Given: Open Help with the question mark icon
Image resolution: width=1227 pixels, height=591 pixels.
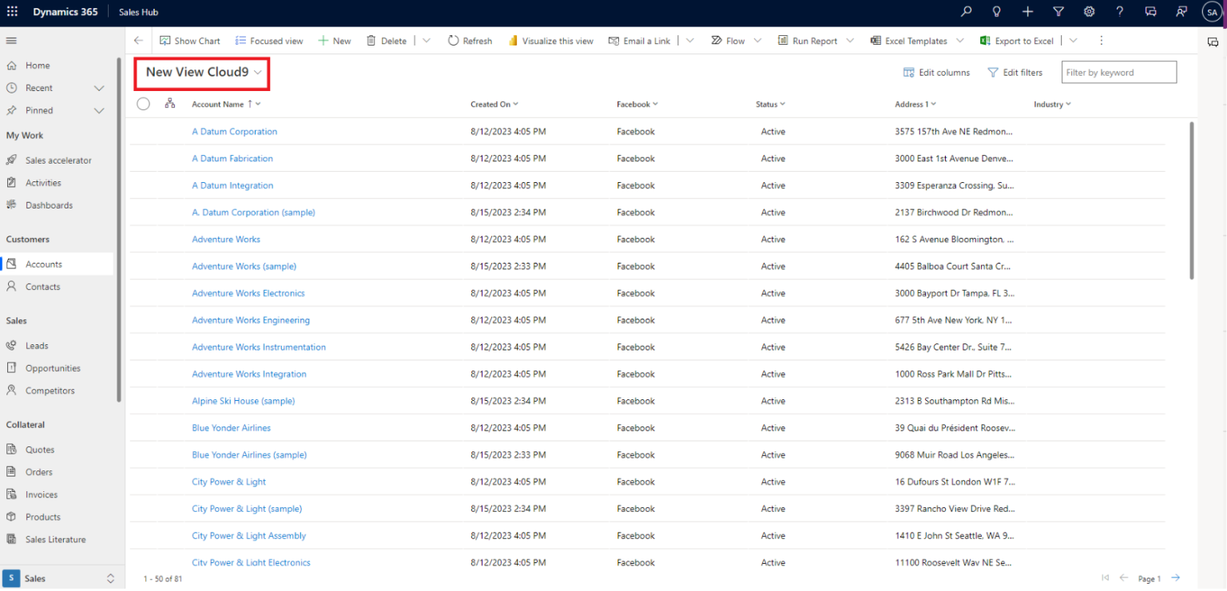Looking at the screenshot, I should tap(1120, 11).
